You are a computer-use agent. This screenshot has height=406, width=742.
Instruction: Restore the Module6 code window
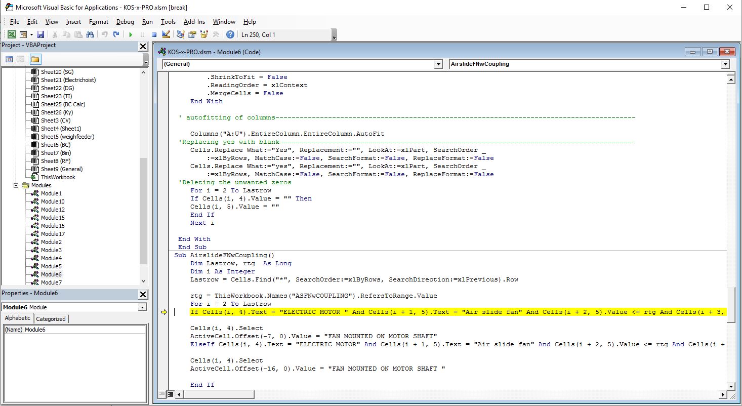pos(710,52)
